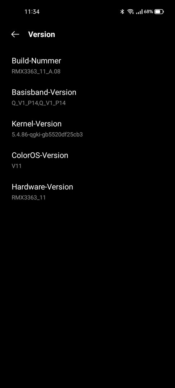
Task: Select the Basisband-Version entry
Action: [x=87, y=97]
